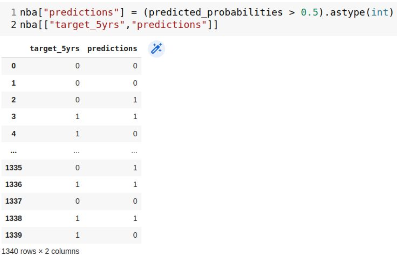Click row index 4 label
The image size is (403, 257).
tap(14, 134)
